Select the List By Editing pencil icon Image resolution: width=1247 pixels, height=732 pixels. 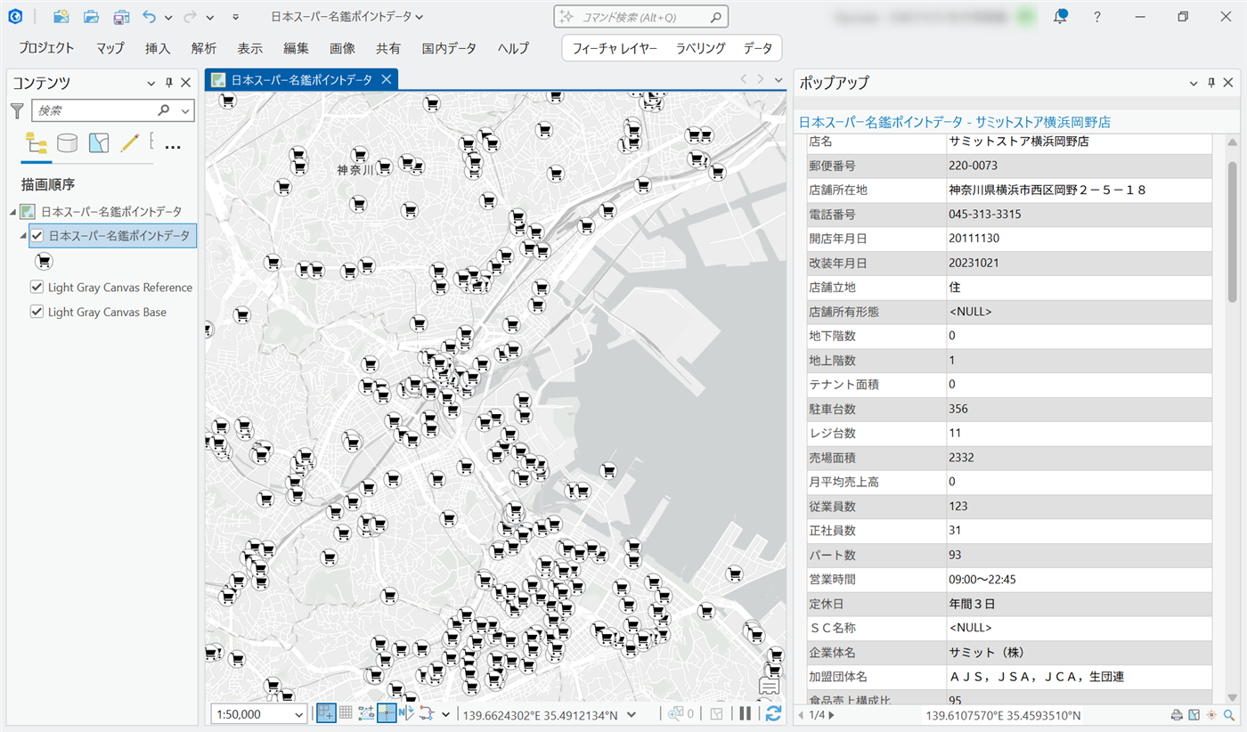[130, 142]
